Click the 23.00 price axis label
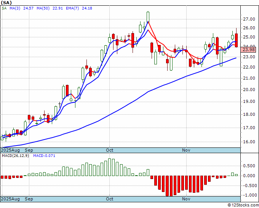This screenshot has width=259, height=208. click(x=249, y=57)
